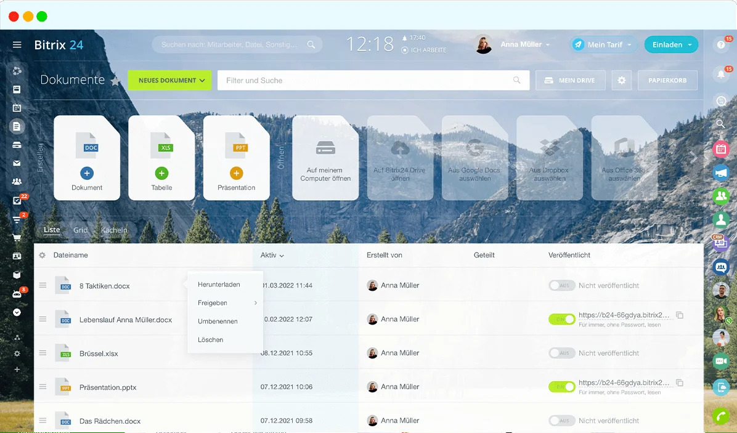Open tasks icon with 22 badge
Viewport: 737px width, 433px height.
17,201
